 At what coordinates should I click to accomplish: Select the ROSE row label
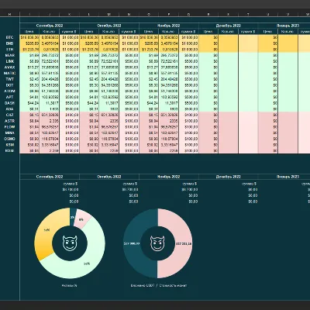pos(9,150)
